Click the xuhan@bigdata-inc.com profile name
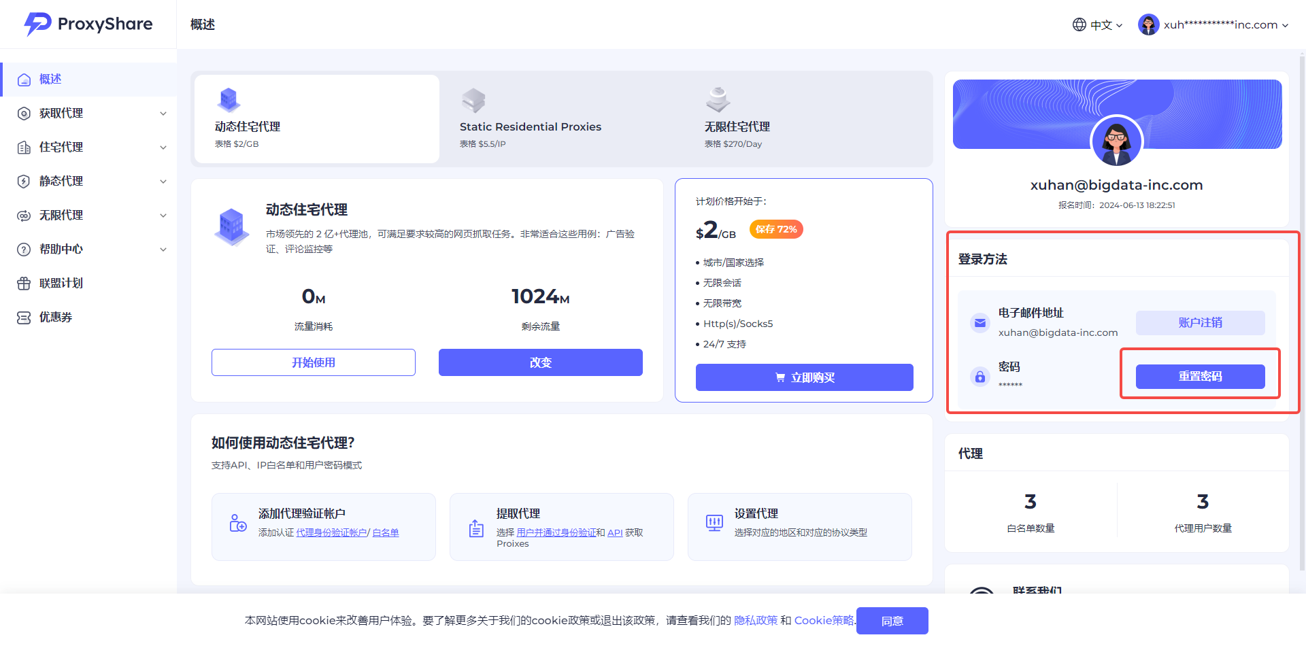 [x=1116, y=185]
